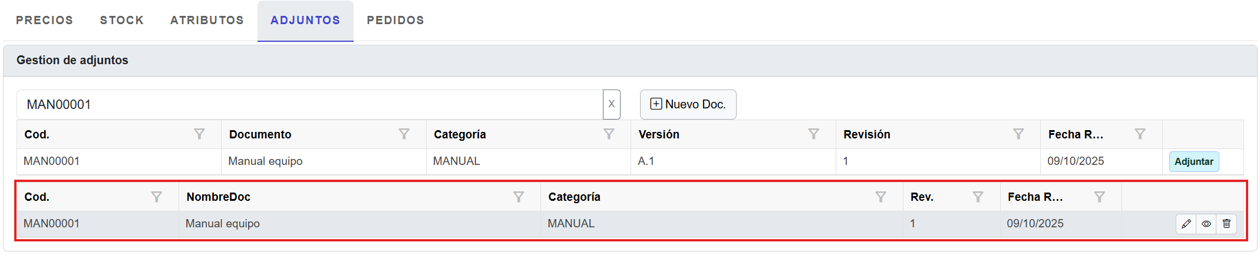Screen dimensions: 1260x255
Task: Click the Nuevo Doc. button
Action: (x=688, y=104)
